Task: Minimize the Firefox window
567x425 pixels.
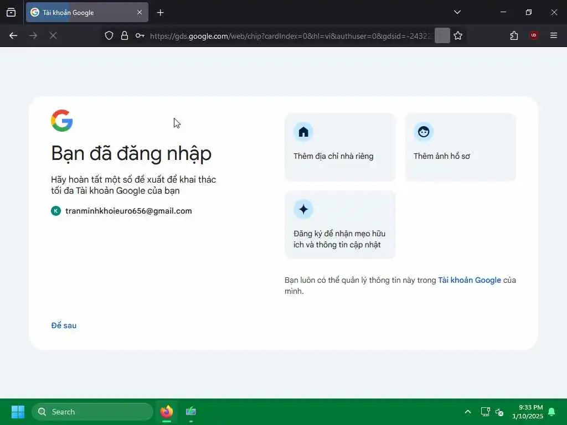Action: point(503,12)
